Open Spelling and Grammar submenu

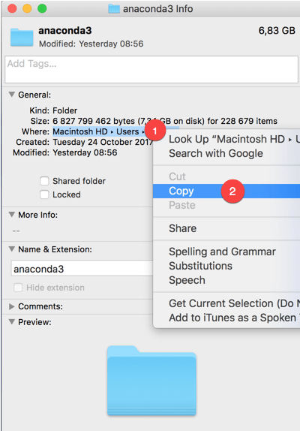[226, 252]
